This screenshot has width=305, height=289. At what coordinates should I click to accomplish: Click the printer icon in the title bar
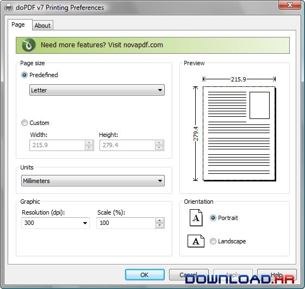click(9, 8)
